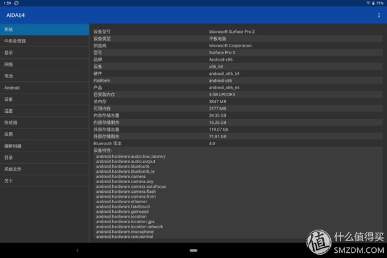Open the 中央处理器 section

45,41
